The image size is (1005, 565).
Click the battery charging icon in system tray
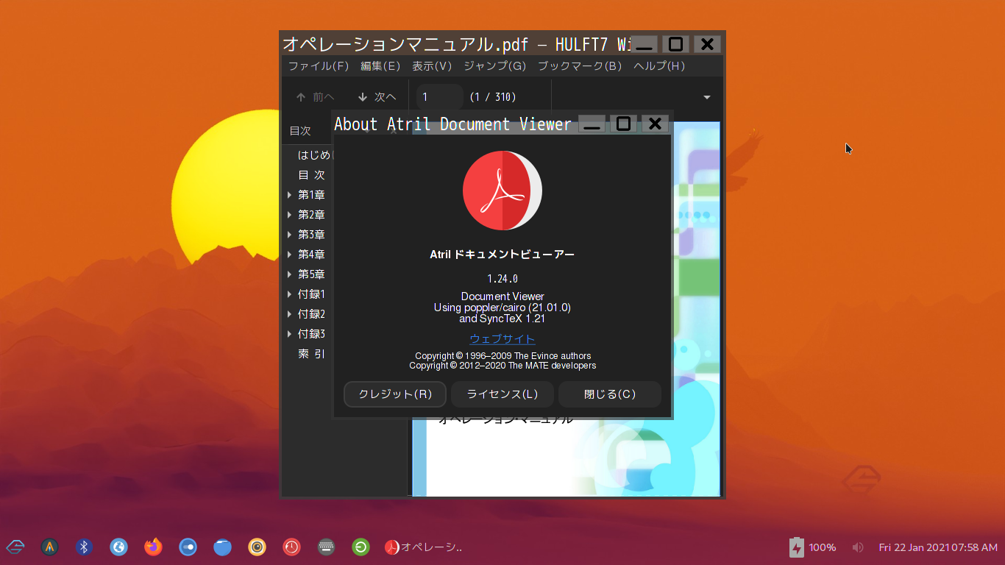pos(797,547)
